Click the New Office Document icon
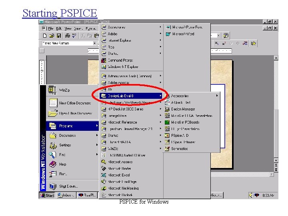The image size is (288, 216). coord(53,103)
